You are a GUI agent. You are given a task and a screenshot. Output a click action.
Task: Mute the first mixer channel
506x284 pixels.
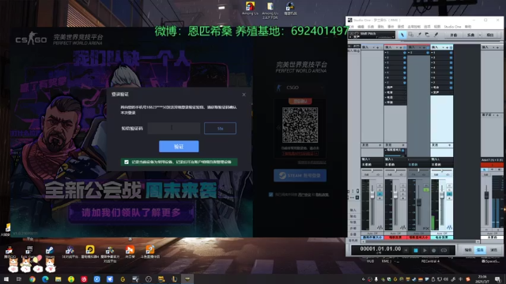pyautogui.click(x=379, y=186)
